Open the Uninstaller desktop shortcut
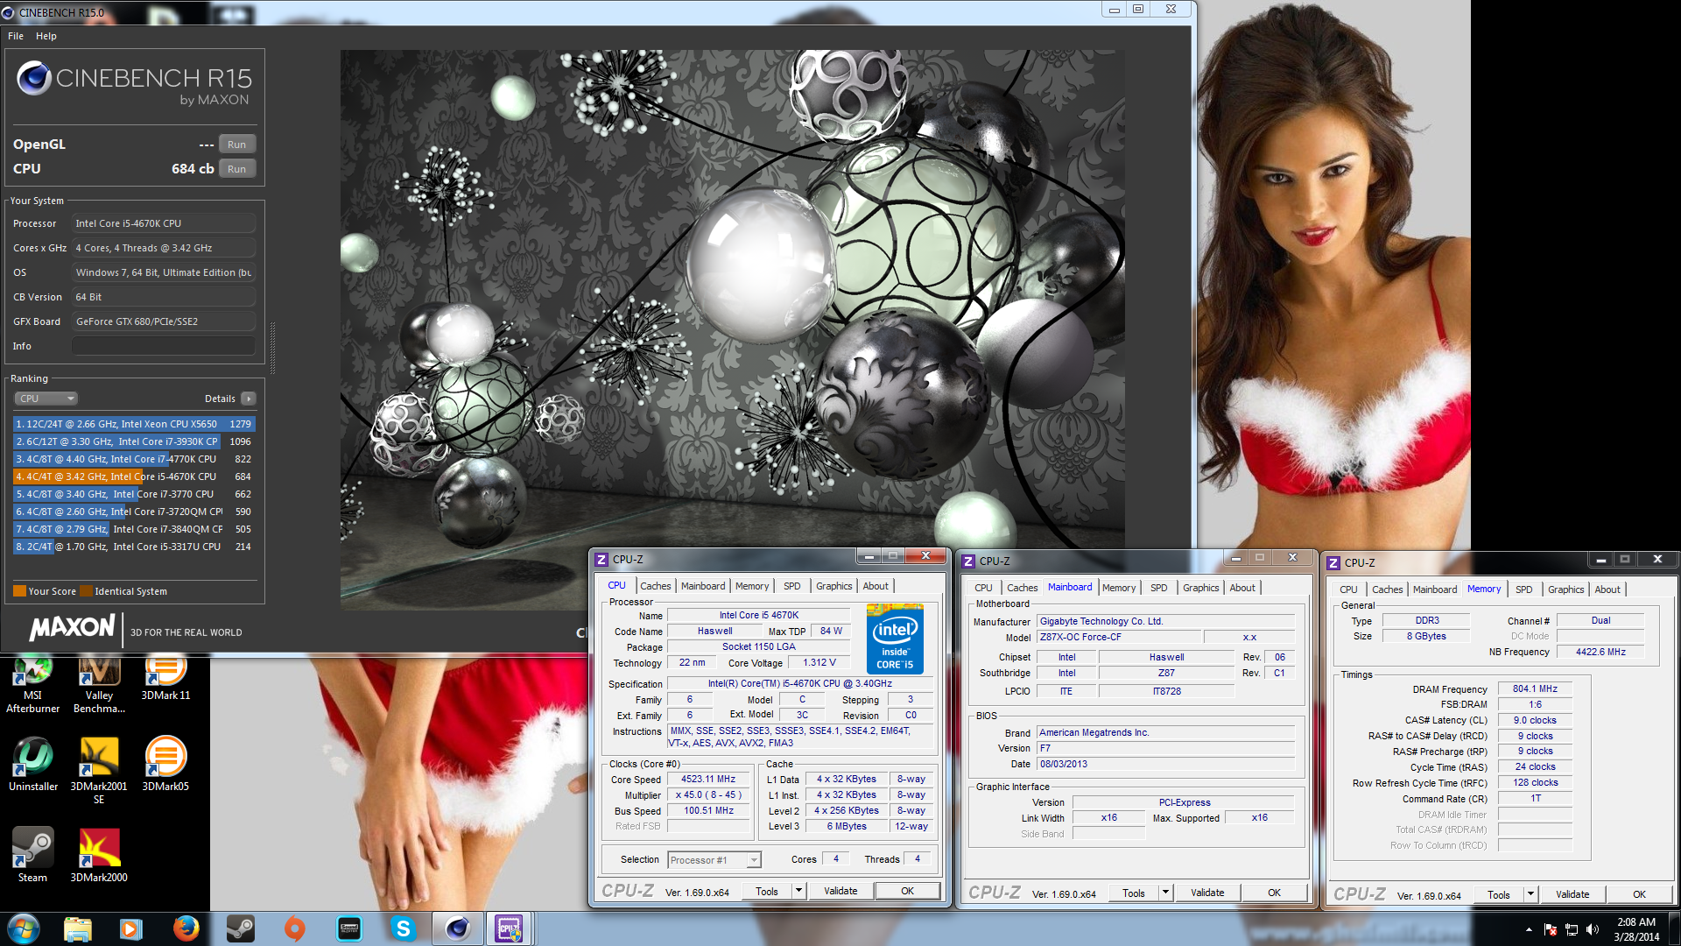 33,764
